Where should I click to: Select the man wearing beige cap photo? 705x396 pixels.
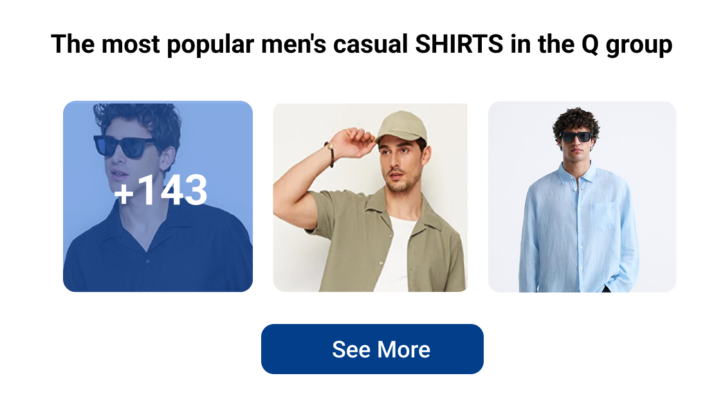(x=370, y=198)
